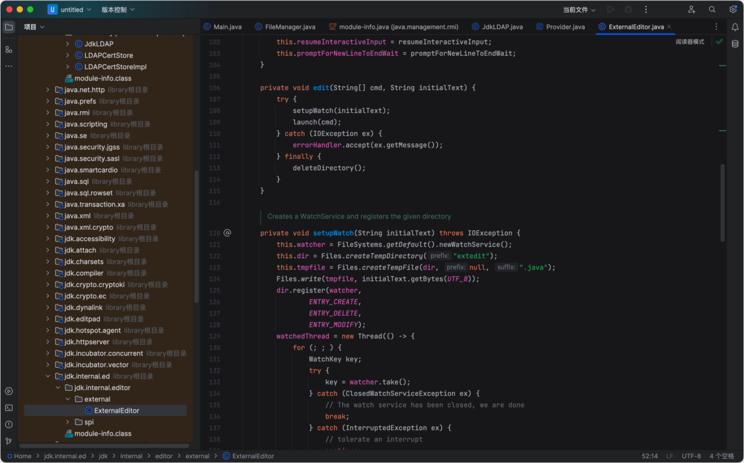Select LDAPCertStore class in the tree
744x463 pixels.
pyautogui.click(x=108, y=55)
